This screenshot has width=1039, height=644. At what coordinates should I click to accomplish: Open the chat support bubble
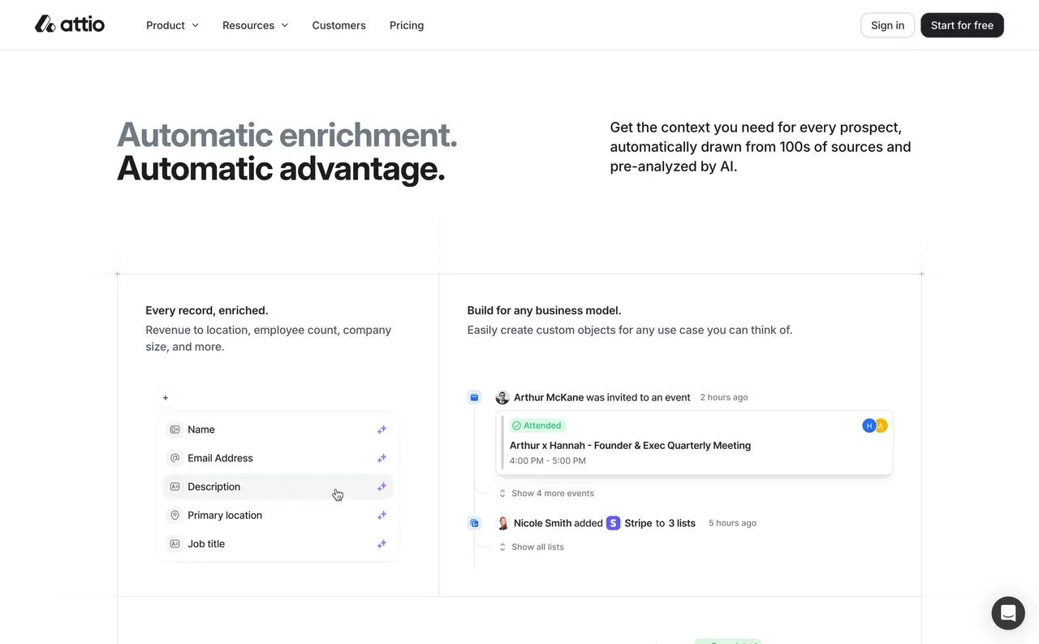[1008, 613]
